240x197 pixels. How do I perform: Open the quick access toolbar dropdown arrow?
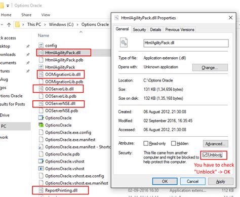(x=8, y=6)
